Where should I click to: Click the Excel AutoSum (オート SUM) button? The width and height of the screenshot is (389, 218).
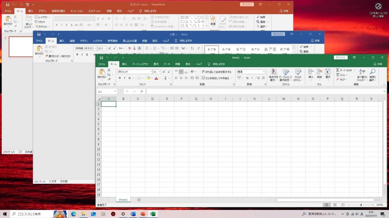pos(344,70)
